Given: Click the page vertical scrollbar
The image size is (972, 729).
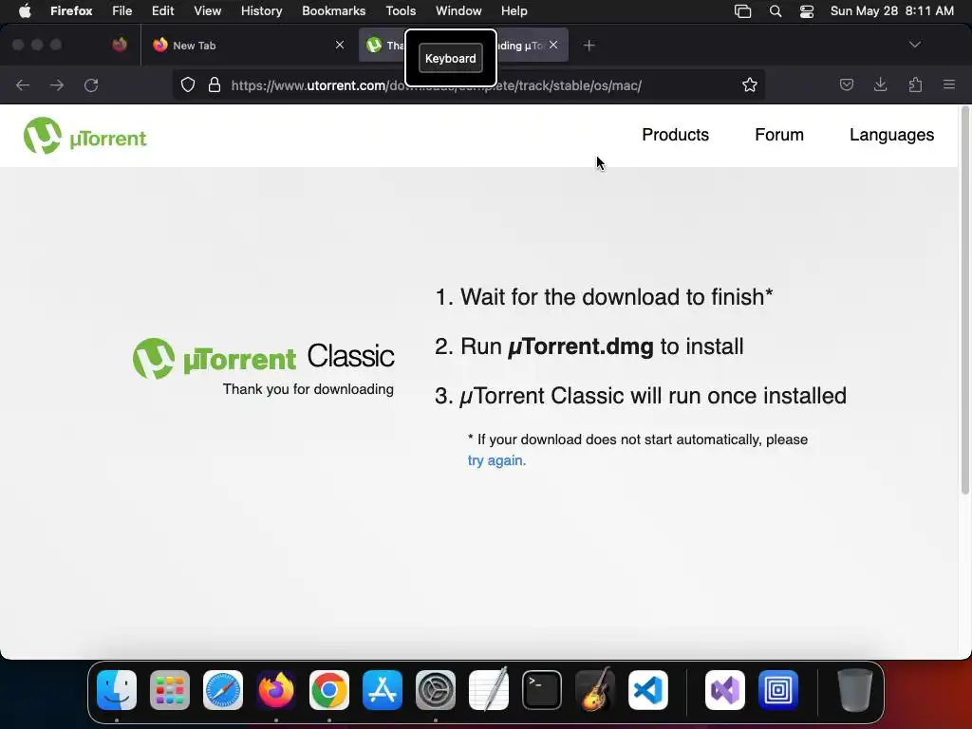Looking at the screenshot, I should [964, 301].
